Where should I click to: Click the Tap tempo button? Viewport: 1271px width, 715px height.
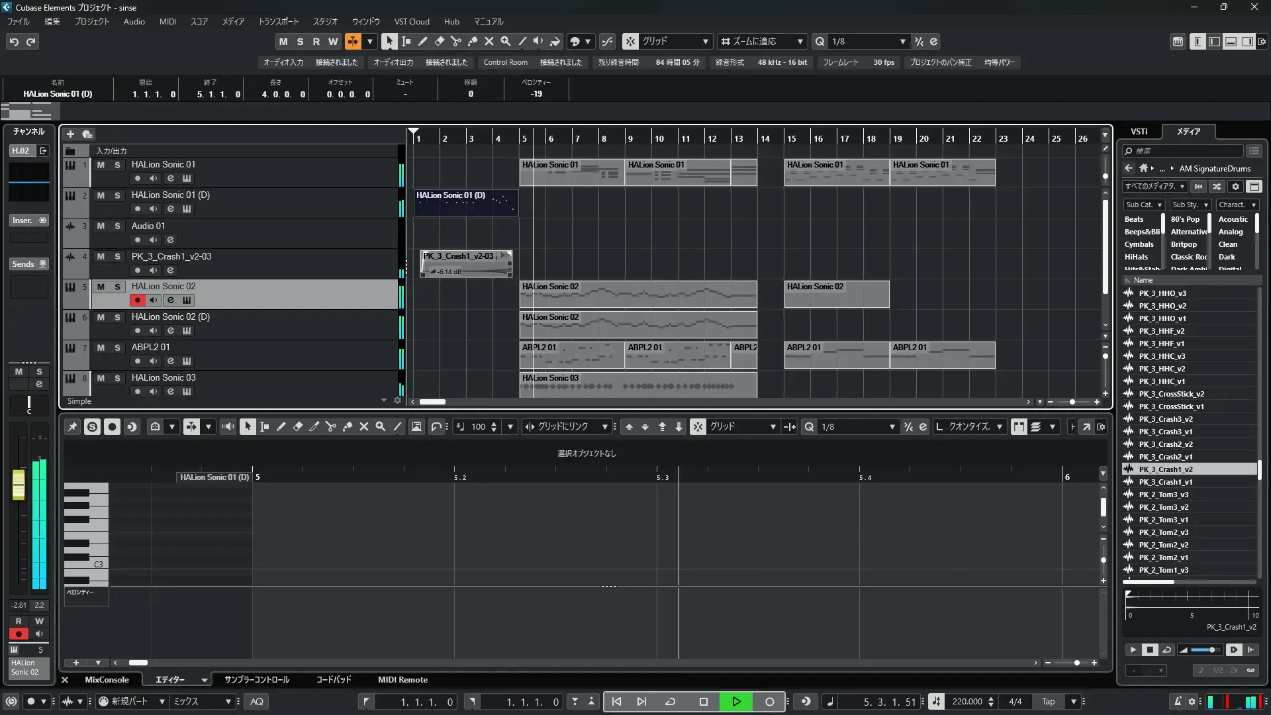(x=1048, y=702)
